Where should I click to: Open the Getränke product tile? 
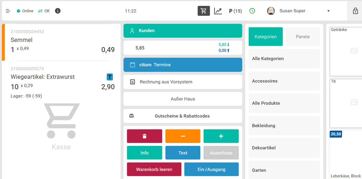coord(346,50)
